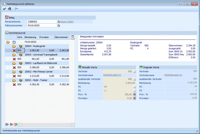Click the green checkmark confirm icon

4,9
